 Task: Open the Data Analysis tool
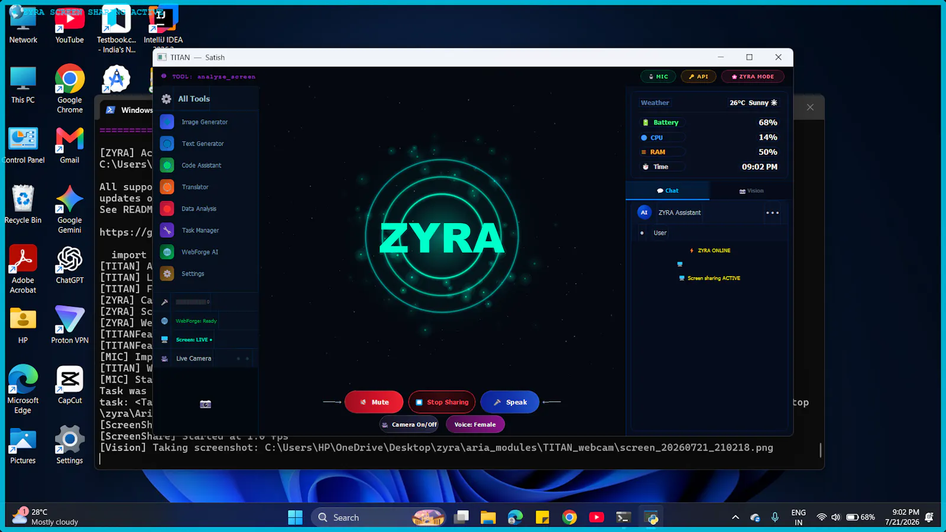click(x=205, y=209)
